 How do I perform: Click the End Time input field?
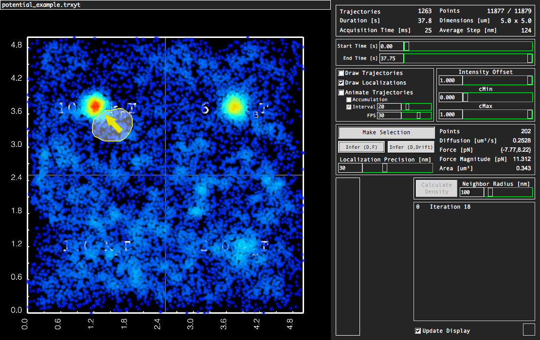(x=391, y=58)
